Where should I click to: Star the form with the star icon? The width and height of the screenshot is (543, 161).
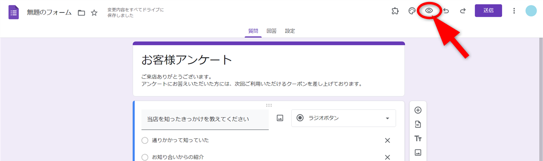coord(94,13)
